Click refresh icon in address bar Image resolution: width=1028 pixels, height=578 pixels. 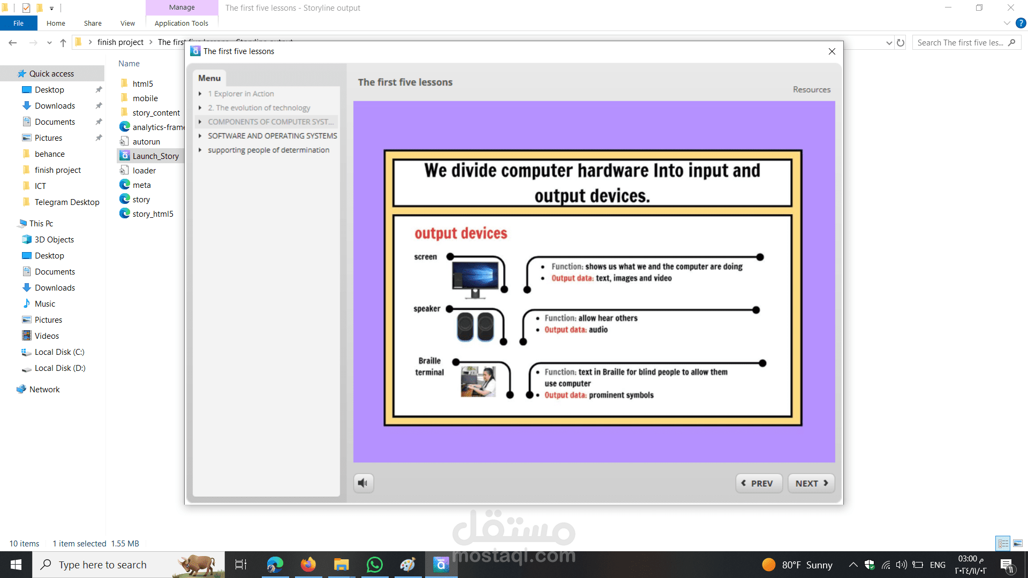click(x=901, y=43)
